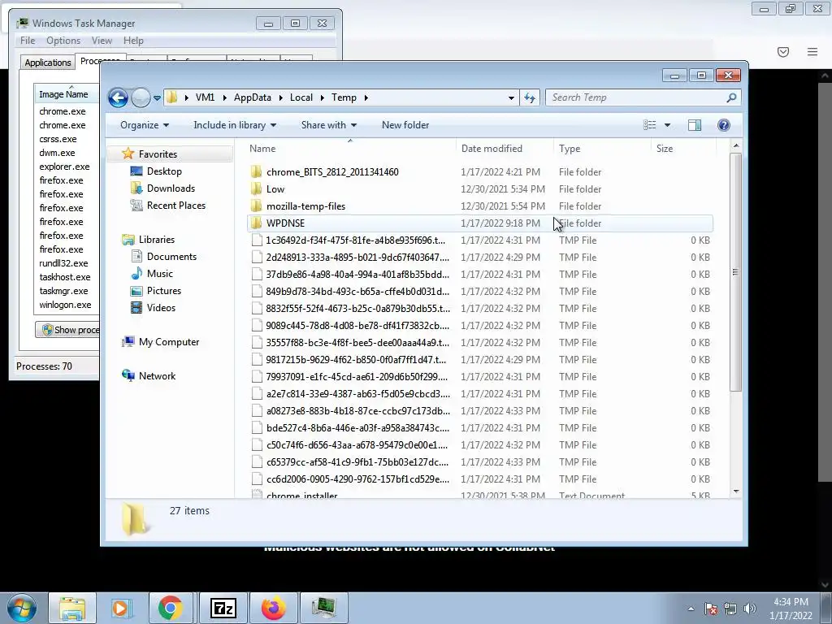Select the Low folder icon
The image size is (832, 624).
coord(256,188)
